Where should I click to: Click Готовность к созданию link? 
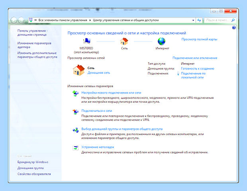[x=198, y=69]
